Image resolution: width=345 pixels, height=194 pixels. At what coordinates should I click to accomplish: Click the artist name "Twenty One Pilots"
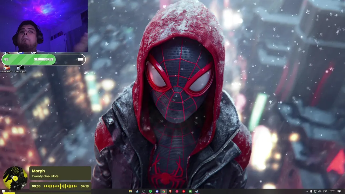tap(45, 176)
